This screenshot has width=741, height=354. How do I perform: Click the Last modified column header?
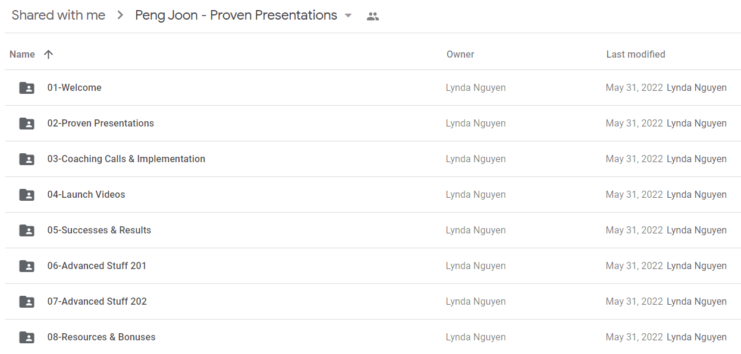636,54
